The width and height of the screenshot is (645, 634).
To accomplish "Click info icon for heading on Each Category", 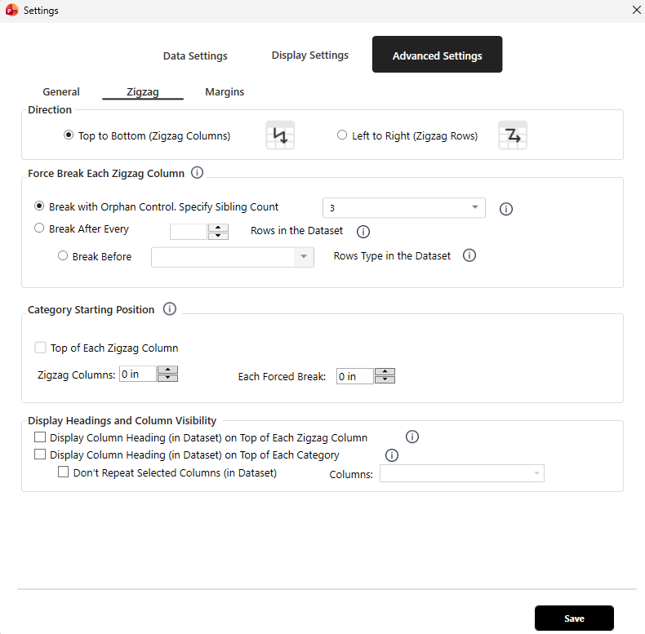I will (391, 455).
